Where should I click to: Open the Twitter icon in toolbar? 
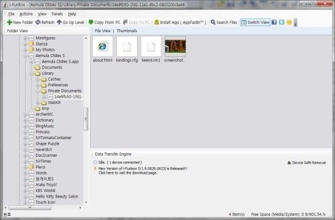click(281, 22)
